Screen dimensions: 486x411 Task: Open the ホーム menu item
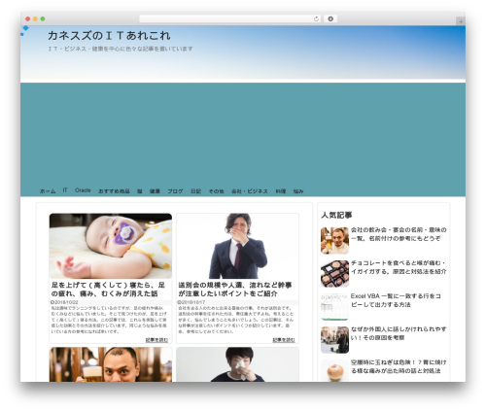[48, 191]
